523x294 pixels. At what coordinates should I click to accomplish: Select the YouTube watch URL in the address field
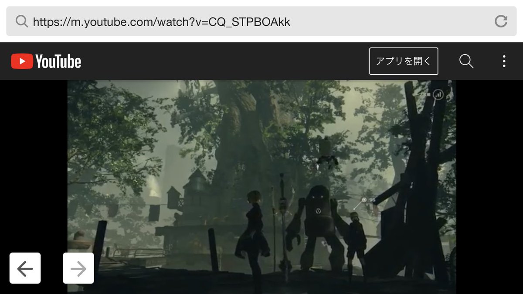point(161,22)
